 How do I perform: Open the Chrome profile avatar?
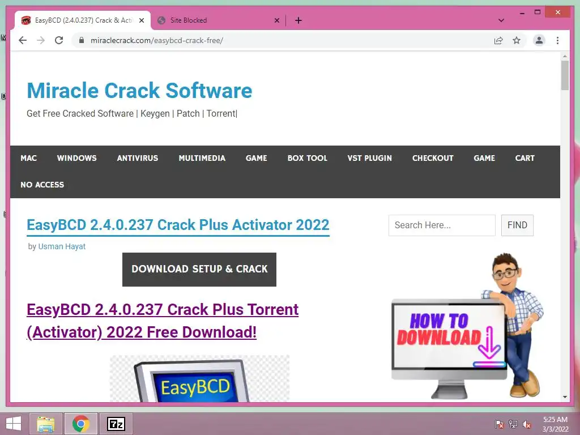coord(539,40)
